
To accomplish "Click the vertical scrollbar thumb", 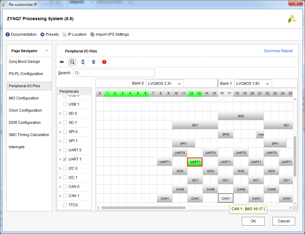I will pos(295,156).
